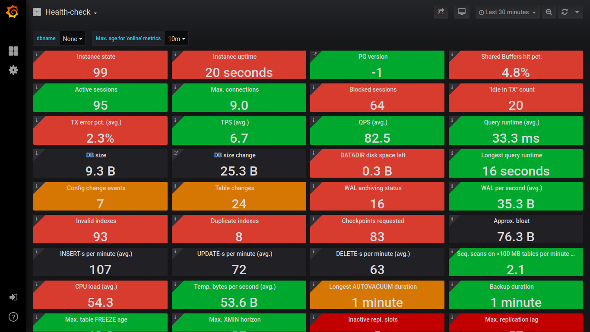Show info icon on Invalid indexes panel
Screen dimensions: 590x332
coord(37,219)
